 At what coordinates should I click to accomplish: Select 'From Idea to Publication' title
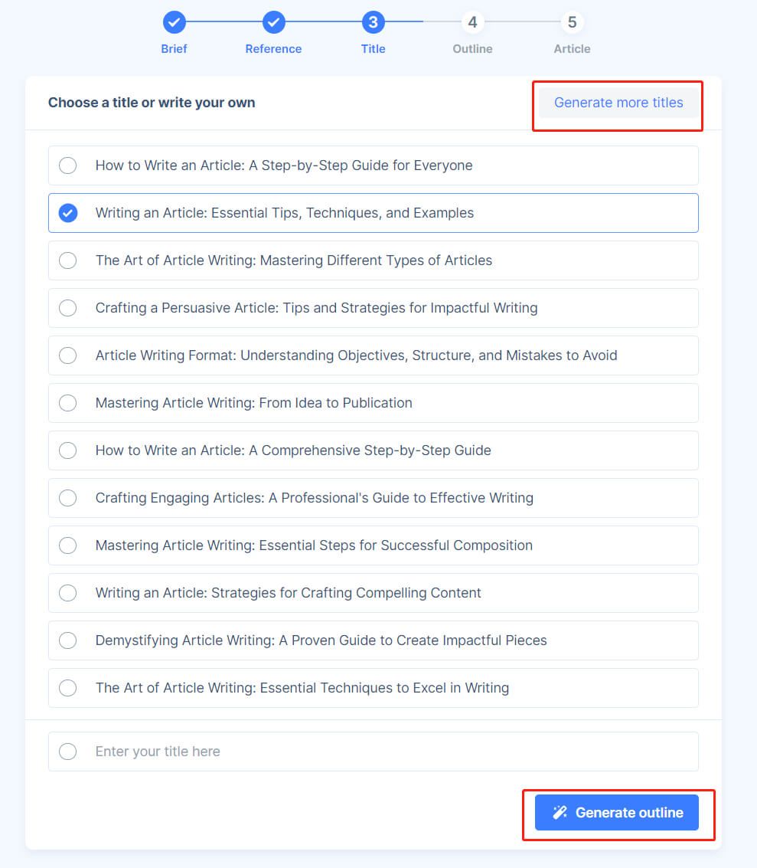(x=68, y=403)
